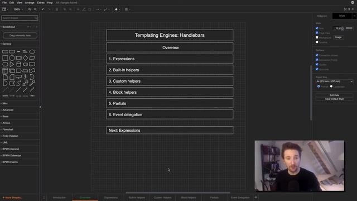357x201 pixels.
Task: Select the parallelogram shape in General palette
Action: coord(32,58)
